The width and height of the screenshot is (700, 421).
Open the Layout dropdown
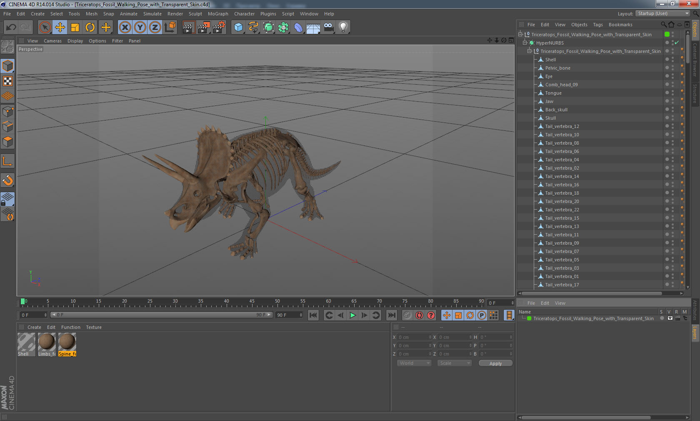pos(663,13)
